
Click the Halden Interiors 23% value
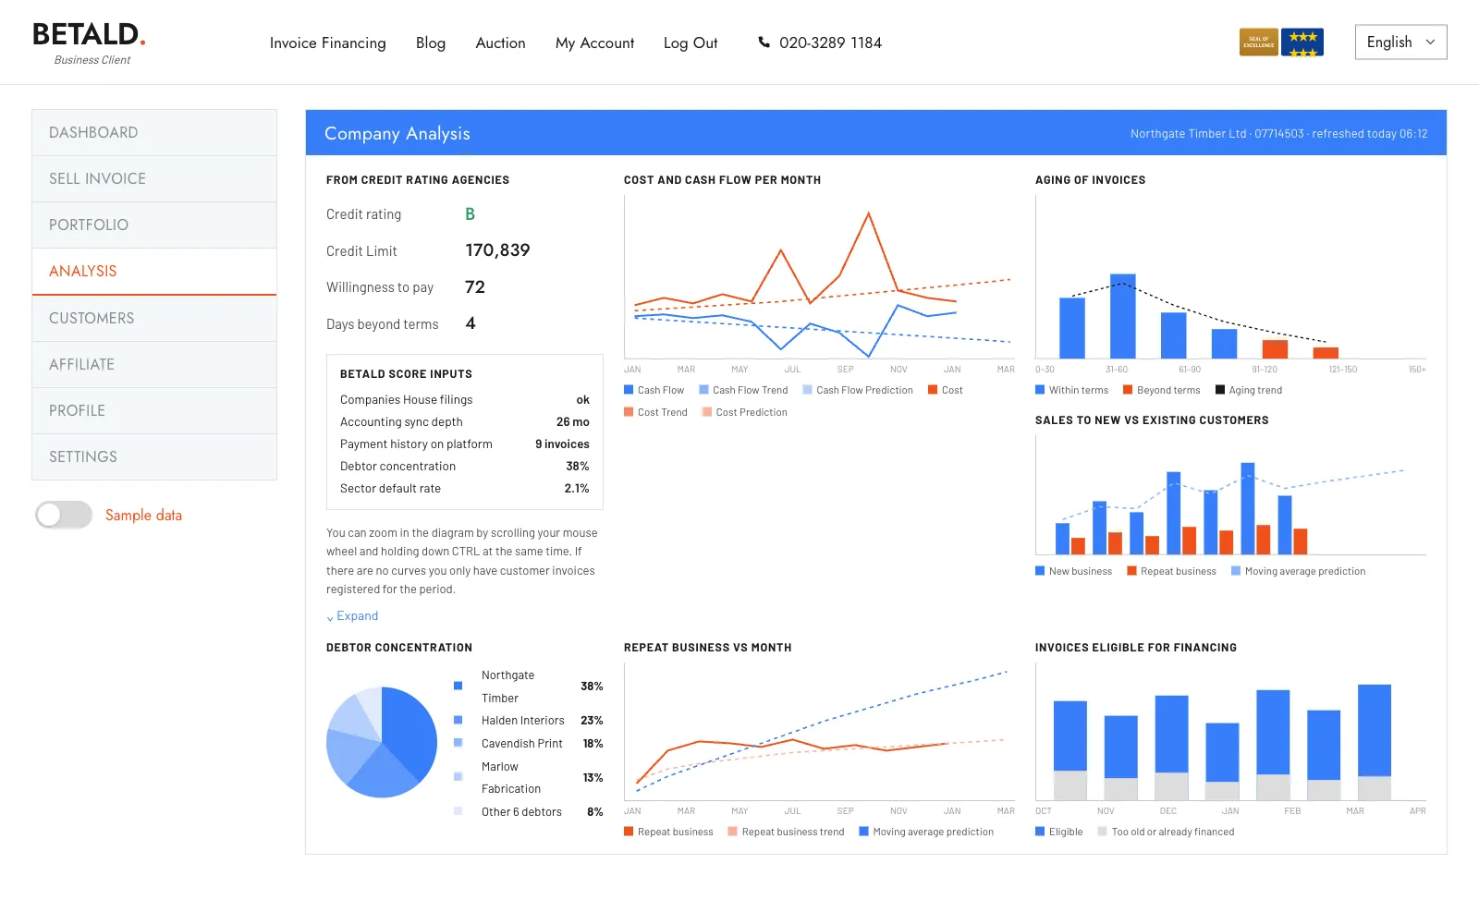(592, 721)
